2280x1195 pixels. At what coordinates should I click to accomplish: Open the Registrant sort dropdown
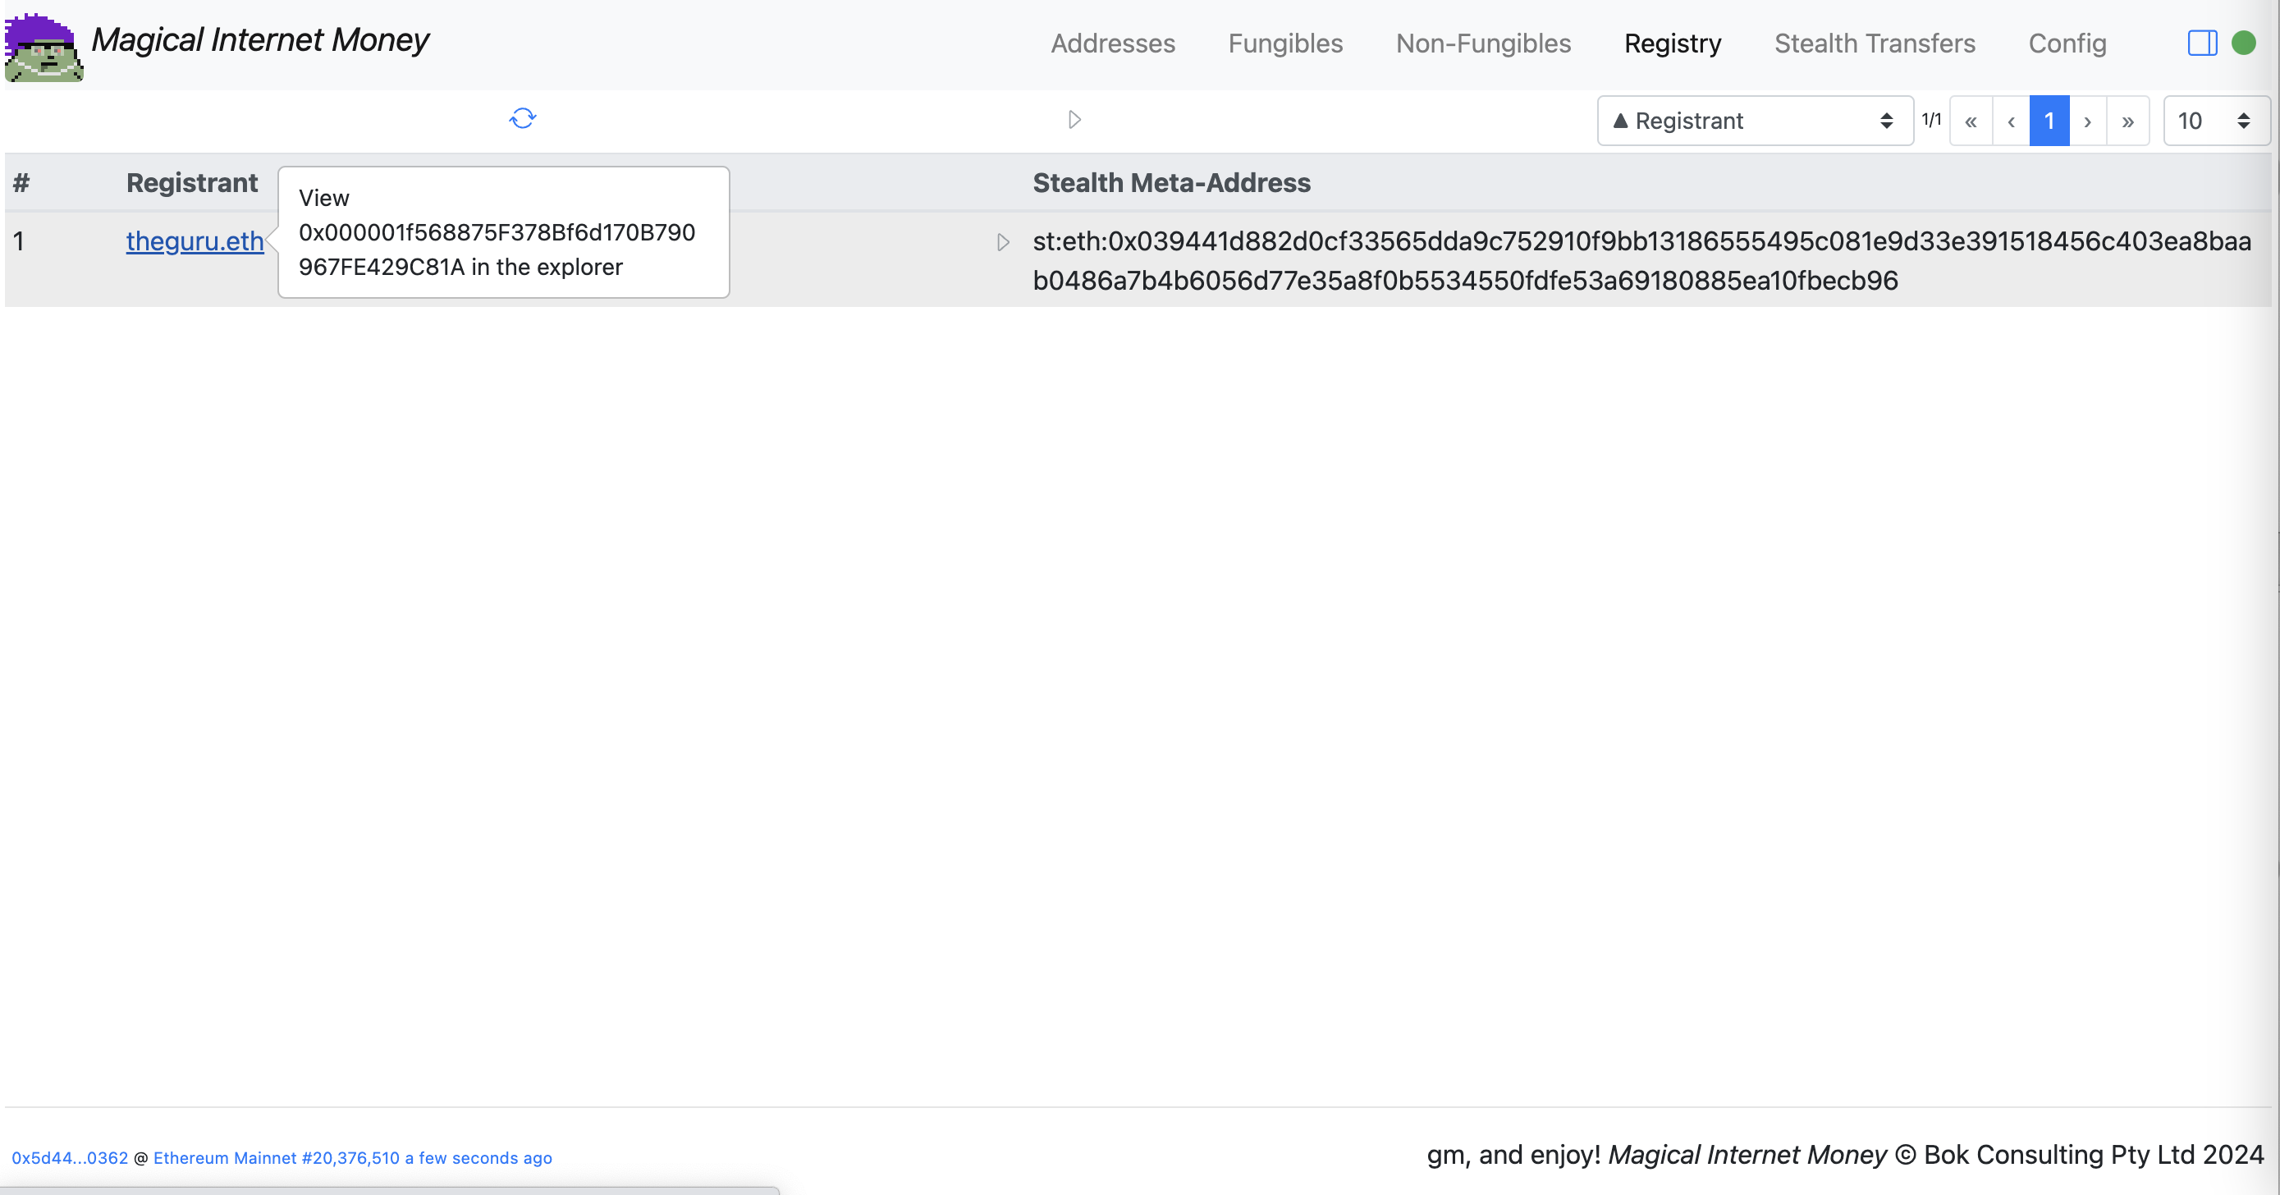click(x=1753, y=121)
